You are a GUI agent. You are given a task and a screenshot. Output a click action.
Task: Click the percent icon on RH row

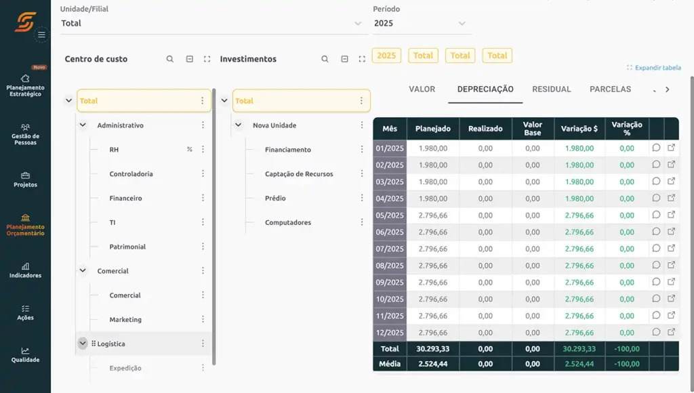(190, 149)
